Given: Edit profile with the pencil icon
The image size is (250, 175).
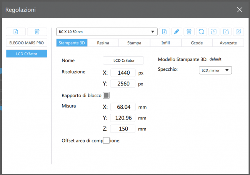Looking at the screenshot, I should coord(177,31).
